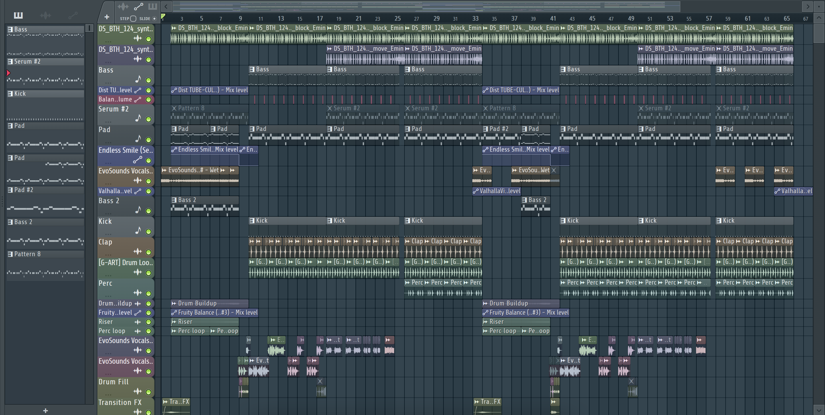Open the Kick pattern menu in picker
Screen dimensions: 825x415
10,93
